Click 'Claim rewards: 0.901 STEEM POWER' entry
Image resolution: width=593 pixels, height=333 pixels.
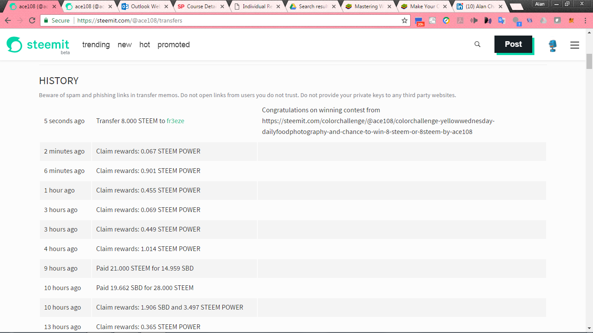pyautogui.click(x=148, y=171)
